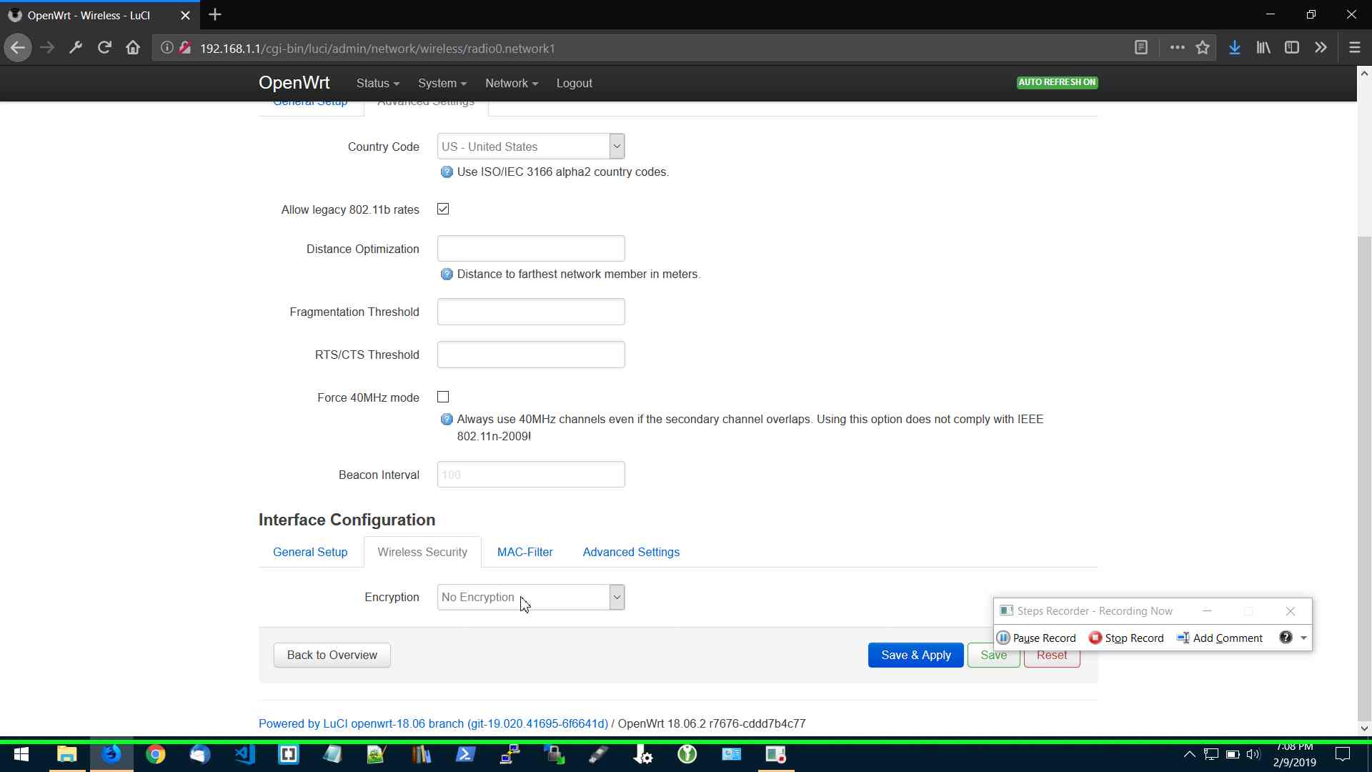Click Logout in the navigation bar

[574, 83]
